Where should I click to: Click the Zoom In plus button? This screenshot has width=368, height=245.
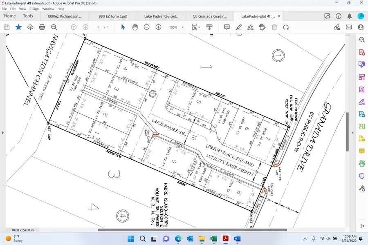coord(158,27)
